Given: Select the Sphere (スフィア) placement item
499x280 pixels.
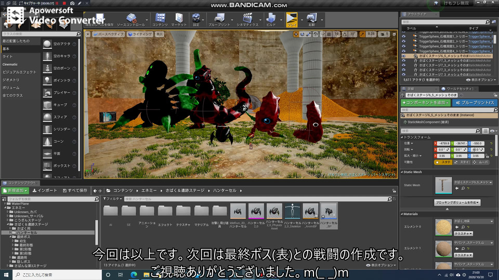Looking at the screenshot, I should 59,117.
